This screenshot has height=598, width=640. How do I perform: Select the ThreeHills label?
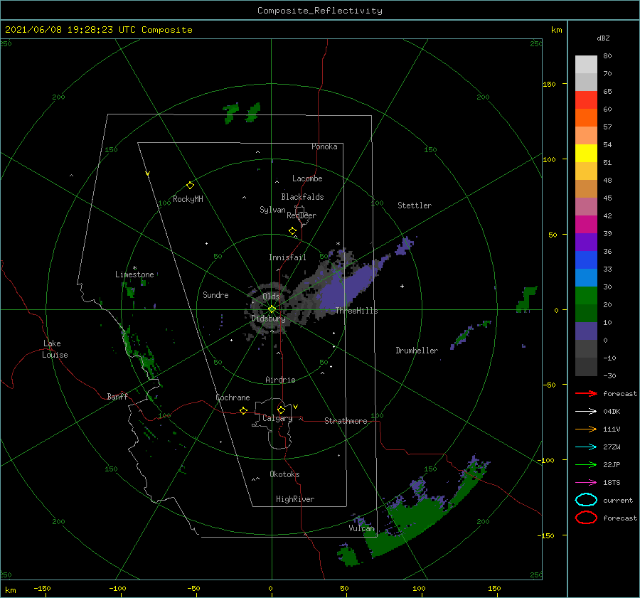tap(356, 311)
